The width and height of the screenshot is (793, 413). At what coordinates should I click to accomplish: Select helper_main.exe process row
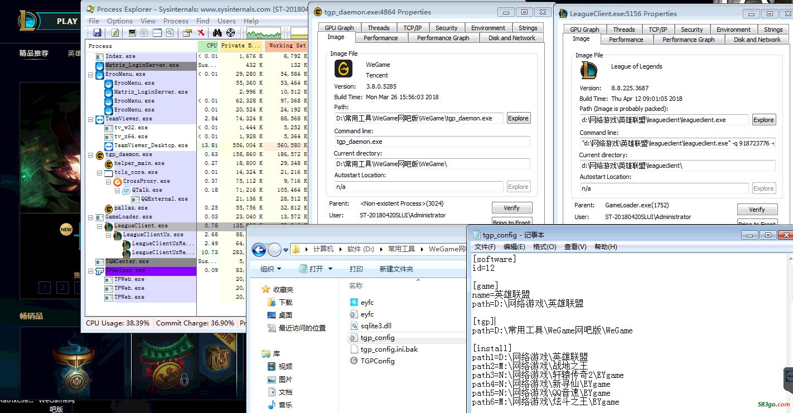196,163
